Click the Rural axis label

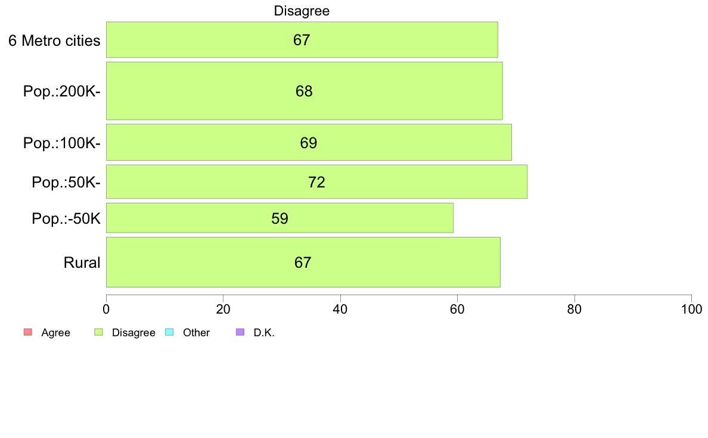click(82, 262)
